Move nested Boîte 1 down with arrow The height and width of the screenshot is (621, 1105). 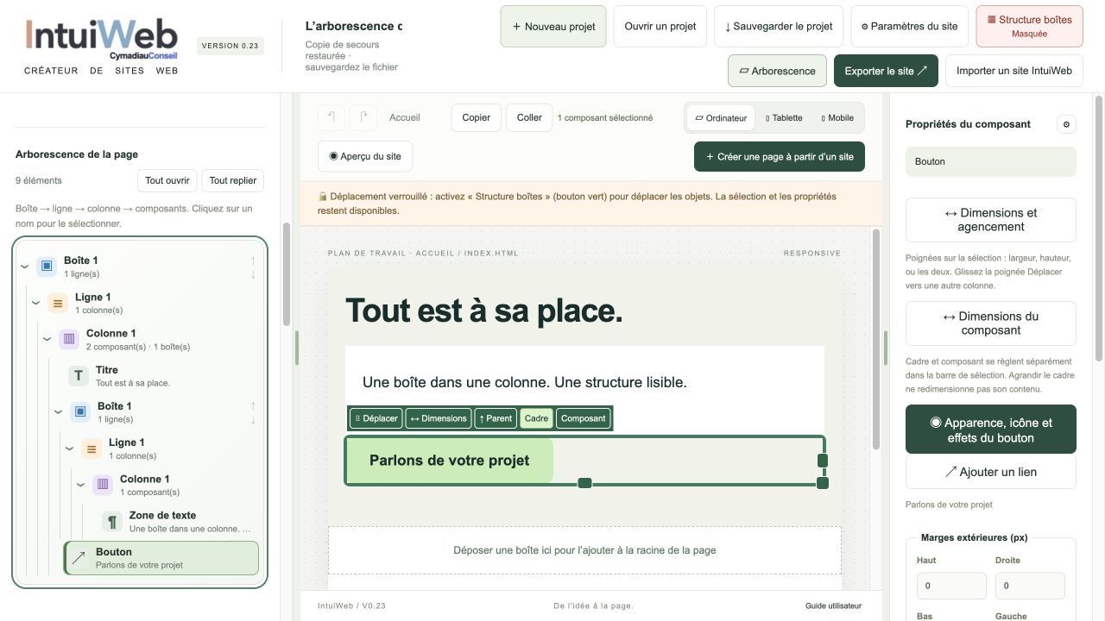(x=253, y=420)
